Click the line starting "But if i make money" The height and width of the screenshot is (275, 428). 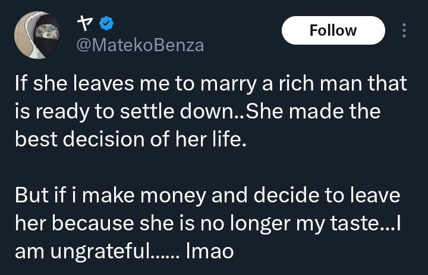207,196
